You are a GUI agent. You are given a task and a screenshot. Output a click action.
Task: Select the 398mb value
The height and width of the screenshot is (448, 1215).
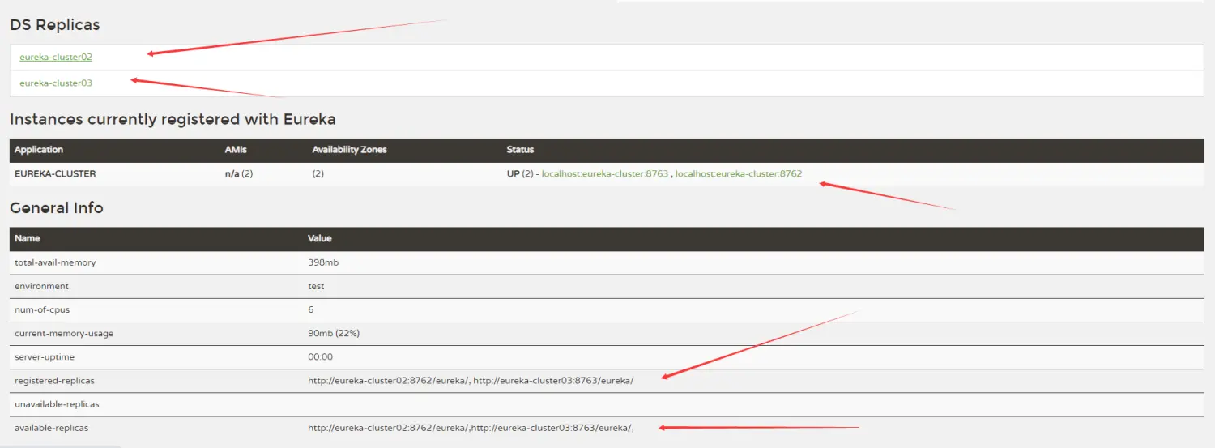coord(322,262)
